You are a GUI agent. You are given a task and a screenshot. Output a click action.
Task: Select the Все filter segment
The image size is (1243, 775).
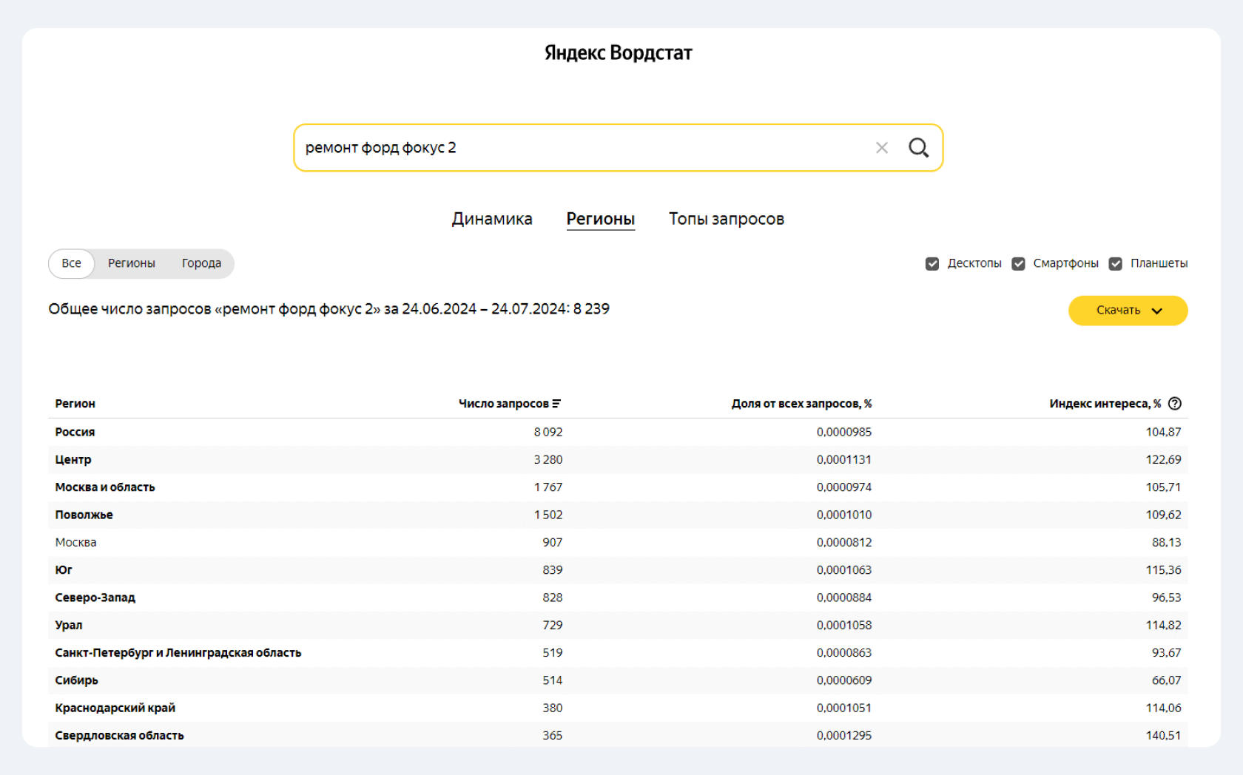pos(72,263)
